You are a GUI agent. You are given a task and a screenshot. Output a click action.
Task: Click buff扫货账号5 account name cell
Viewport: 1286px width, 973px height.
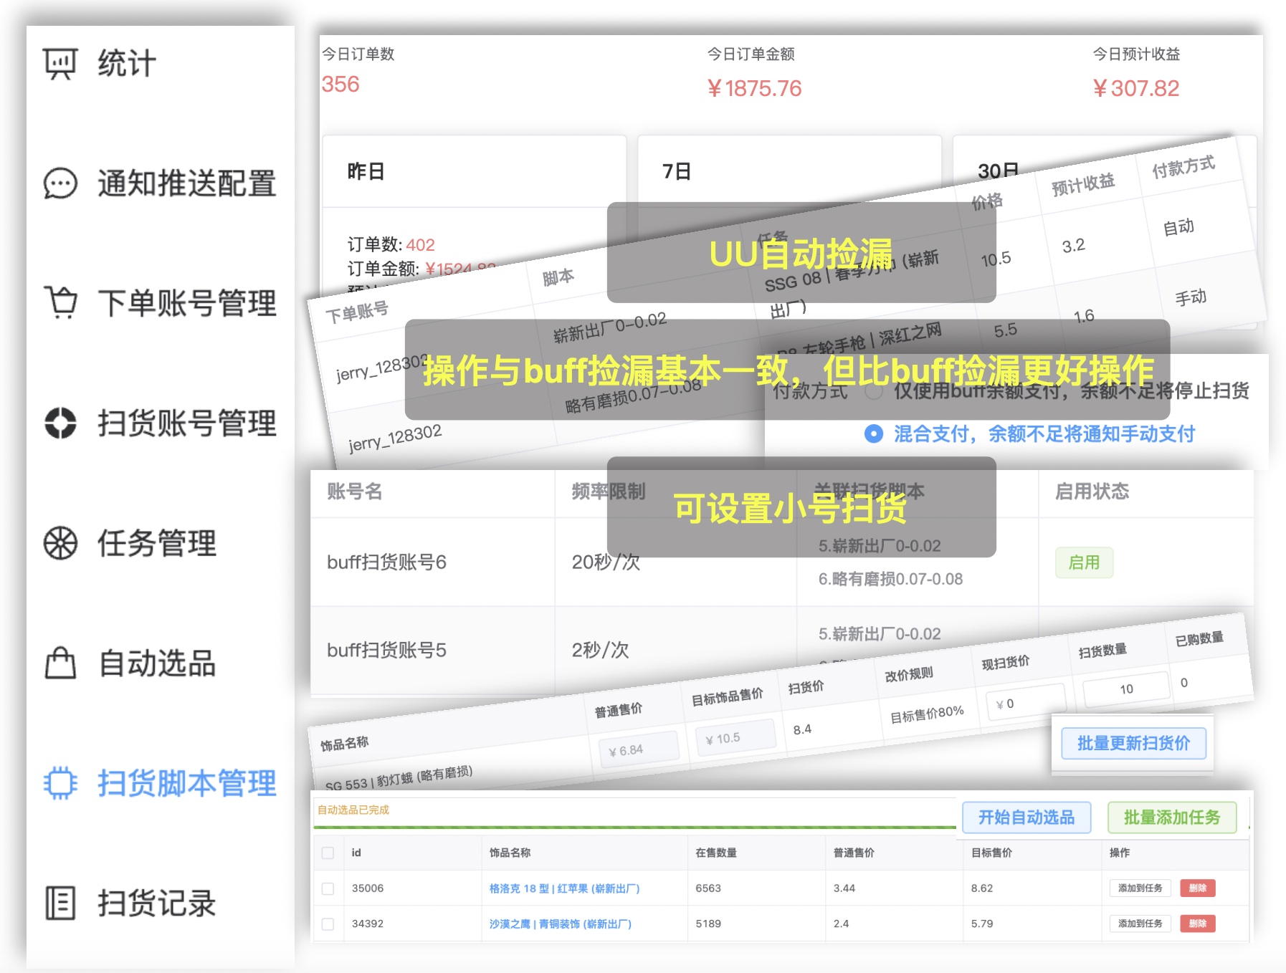(386, 650)
